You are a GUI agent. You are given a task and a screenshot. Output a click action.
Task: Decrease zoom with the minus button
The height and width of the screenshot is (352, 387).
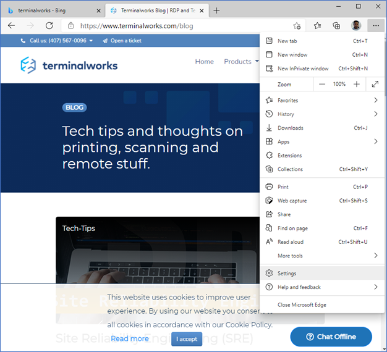(322, 85)
